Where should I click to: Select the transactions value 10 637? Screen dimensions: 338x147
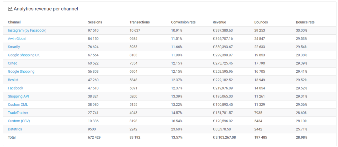pyautogui.click(x=135, y=30)
